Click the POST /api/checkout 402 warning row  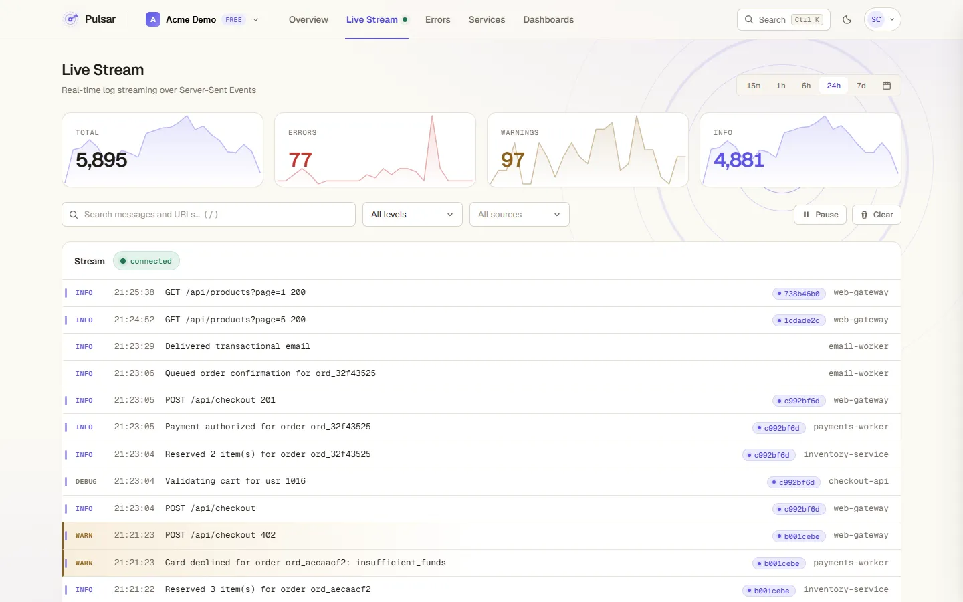point(481,536)
